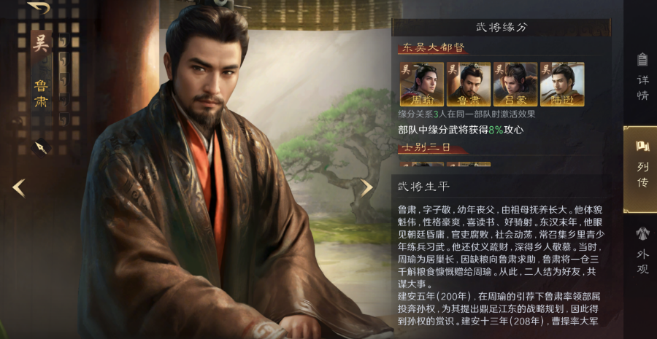
Task: Click the pen nib troop-type icon
Action: (41, 148)
